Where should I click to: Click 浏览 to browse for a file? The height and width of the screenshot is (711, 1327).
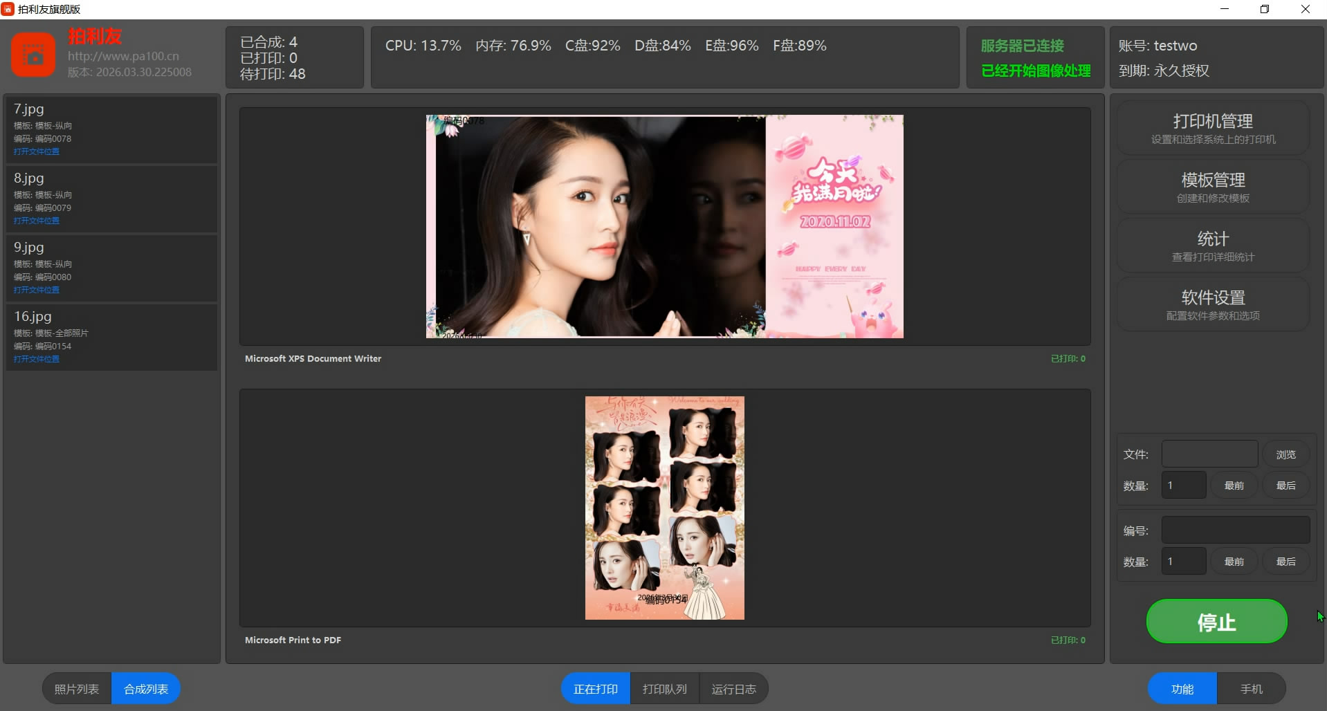1285,454
